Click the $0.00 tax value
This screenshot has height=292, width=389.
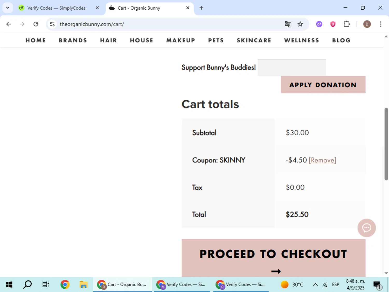tap(295, 187)
